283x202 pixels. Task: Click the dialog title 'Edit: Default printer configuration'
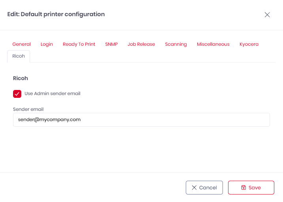56,14
